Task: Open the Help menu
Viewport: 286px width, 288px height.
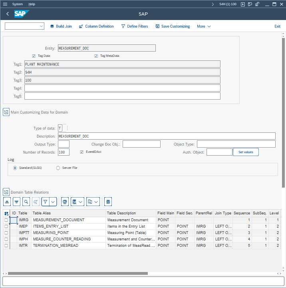Action: tap(32, 4)
